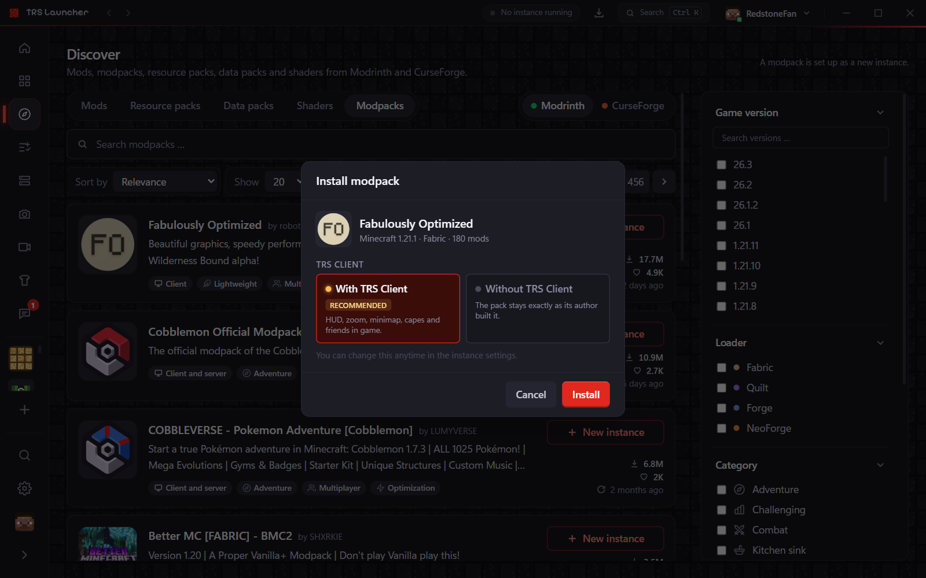This screenshot has height=578, width=926.
Task: Click the plus icon to add instance
Action: (x=24, y=410)
